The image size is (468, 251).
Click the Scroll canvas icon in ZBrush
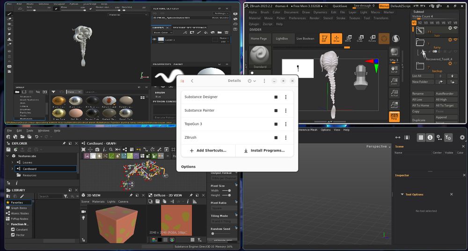coord(394,70)
